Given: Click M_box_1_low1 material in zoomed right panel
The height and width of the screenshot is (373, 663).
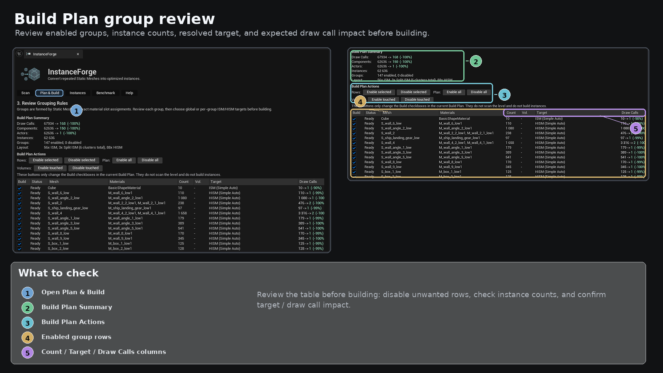Looking at the screenshot, I should 450,172.
